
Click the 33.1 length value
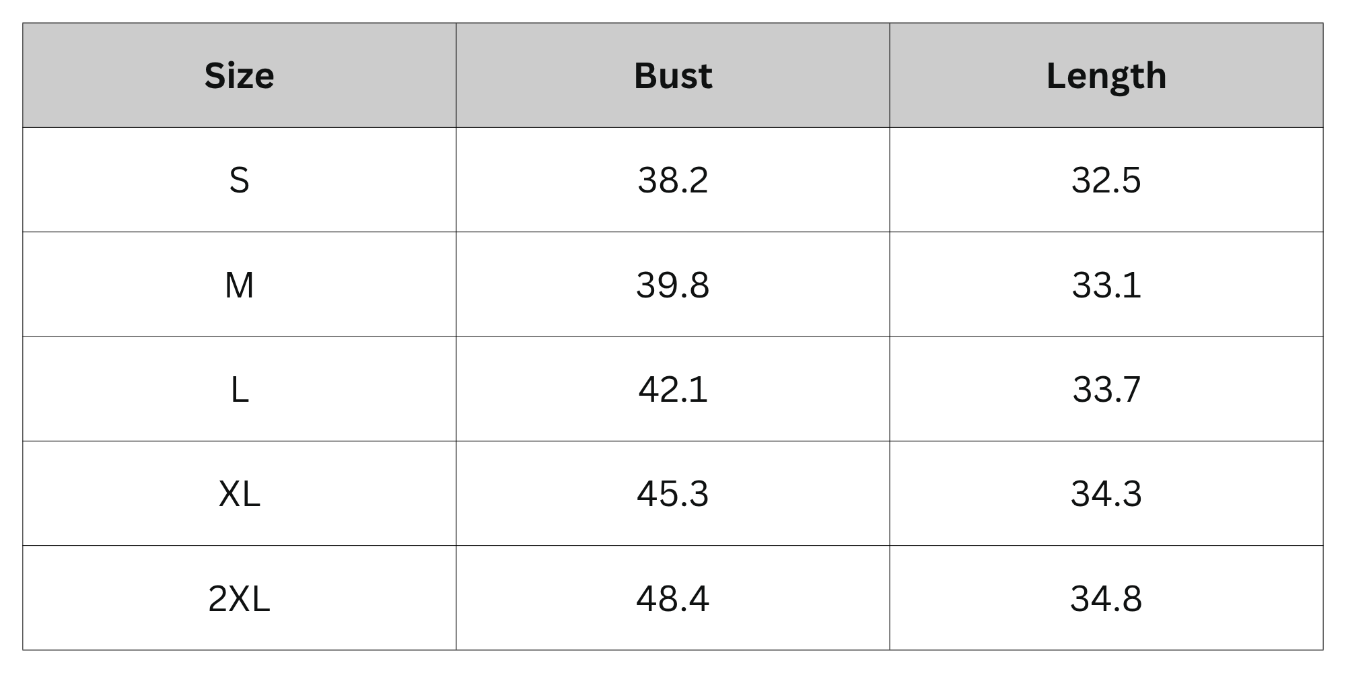point(1106,284)
